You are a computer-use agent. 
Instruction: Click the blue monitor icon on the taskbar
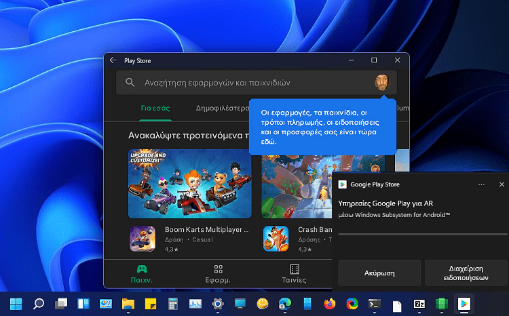(240, 304)
